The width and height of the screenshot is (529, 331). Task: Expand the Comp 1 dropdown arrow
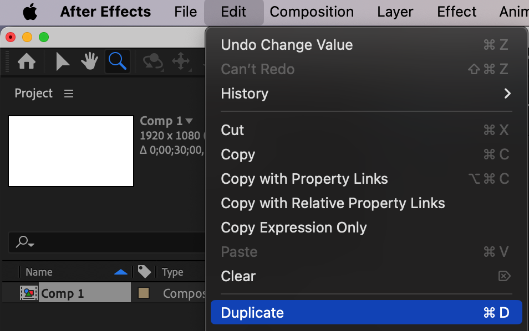coord(189,121)
